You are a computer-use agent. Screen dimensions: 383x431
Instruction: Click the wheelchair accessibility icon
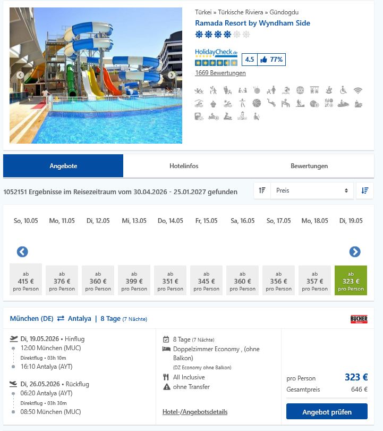click(343, 90)
